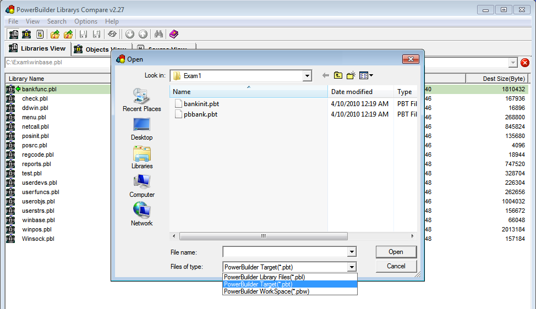This screenshot has height=309, width=536.
Task: Open the View menu
Action: [32, 21]
